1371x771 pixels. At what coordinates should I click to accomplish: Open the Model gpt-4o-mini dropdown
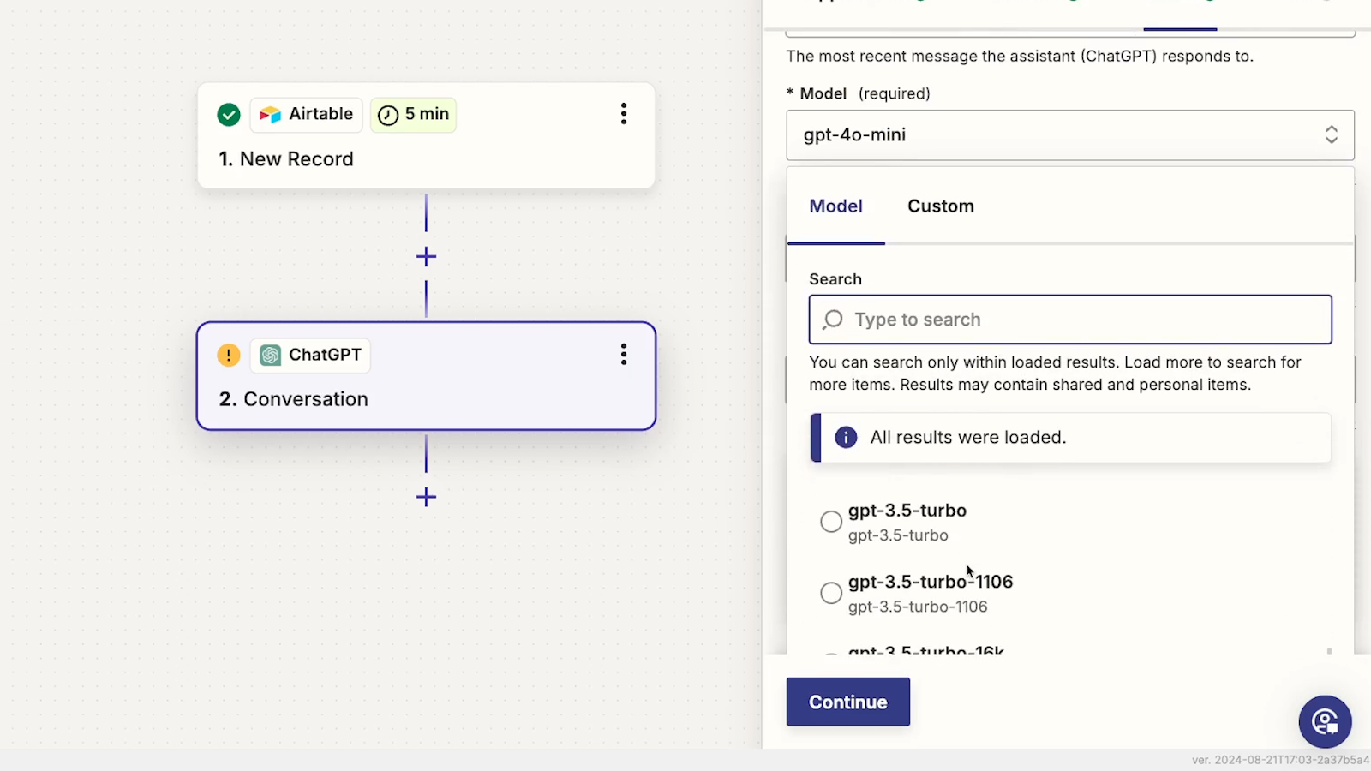1070,134
